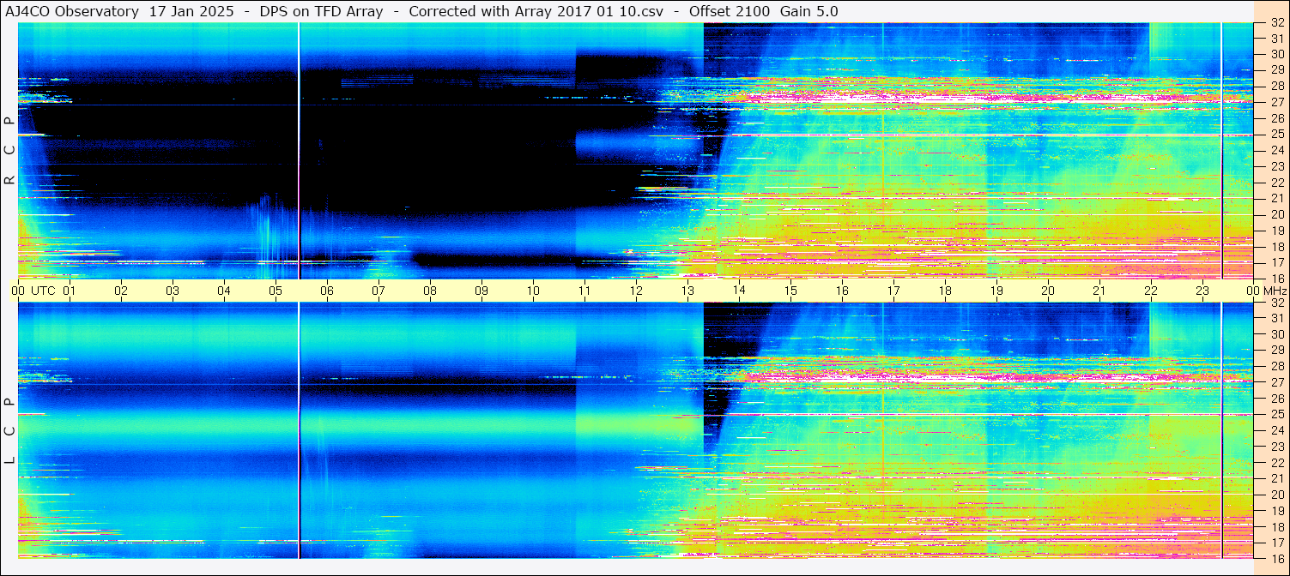Click the AJ4CO Observatory title text
The image size is (1290, 576).
tap(71, 11)
